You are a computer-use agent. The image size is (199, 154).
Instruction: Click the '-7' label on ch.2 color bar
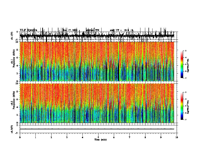click(185, 120)
